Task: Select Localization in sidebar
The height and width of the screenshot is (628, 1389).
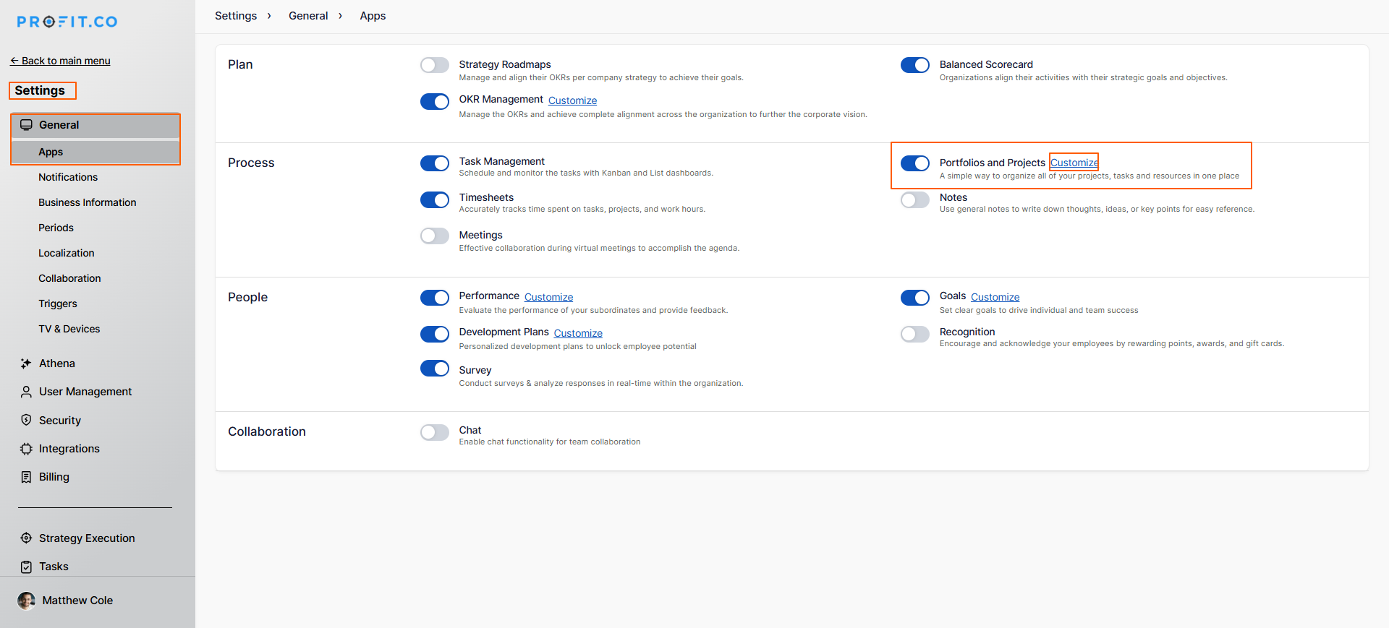Action: [x=67, y=253]
